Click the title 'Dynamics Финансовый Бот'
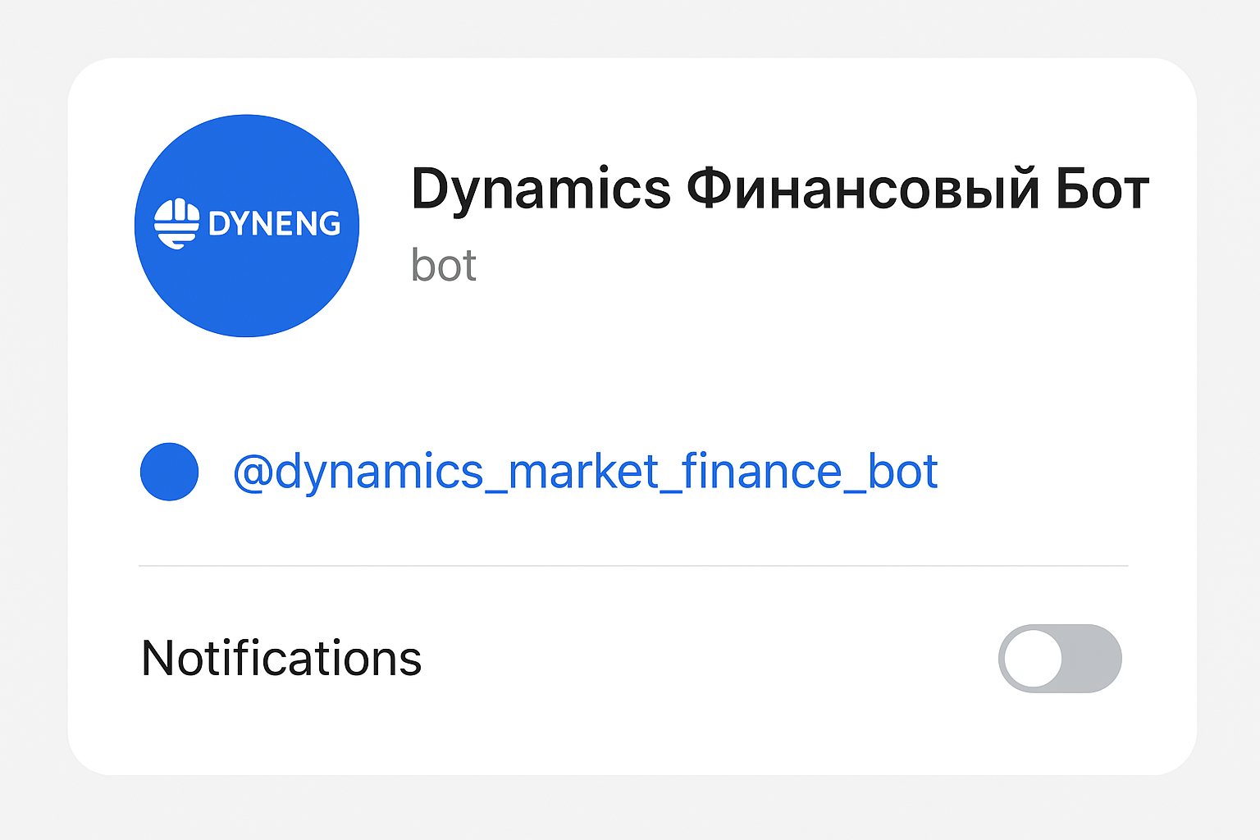The image size is (1260, 840). 779,189
